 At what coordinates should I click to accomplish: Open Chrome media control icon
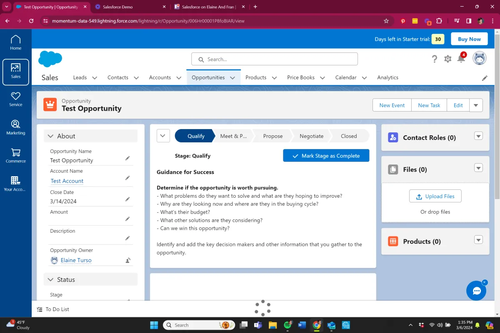click(457, 21)
